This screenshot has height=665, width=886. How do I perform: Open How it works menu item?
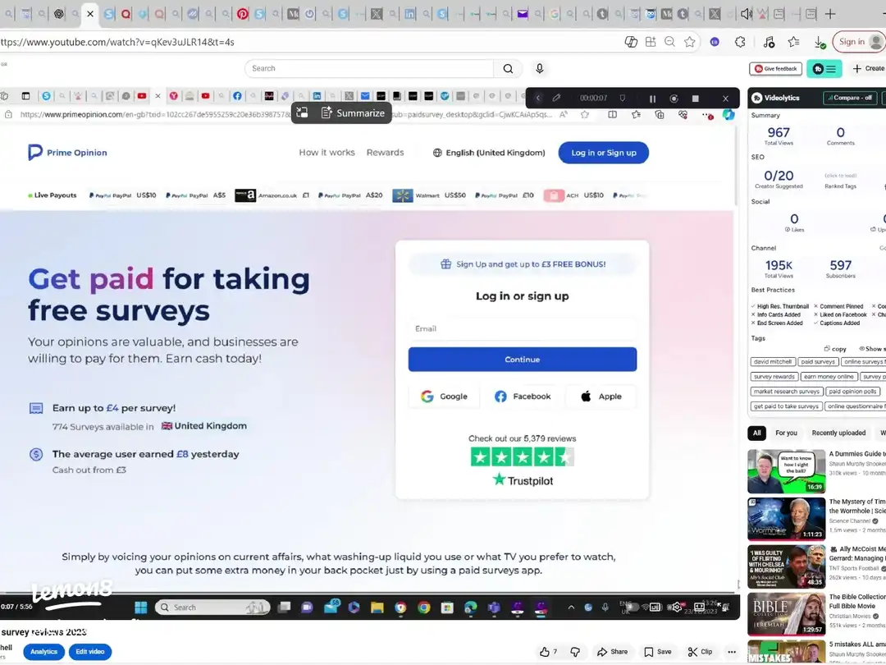coord(327,153)
